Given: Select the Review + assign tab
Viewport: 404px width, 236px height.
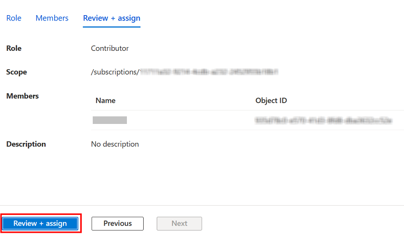Looking at the screenshot, I should pyautogui.click(x=111, y=18).
